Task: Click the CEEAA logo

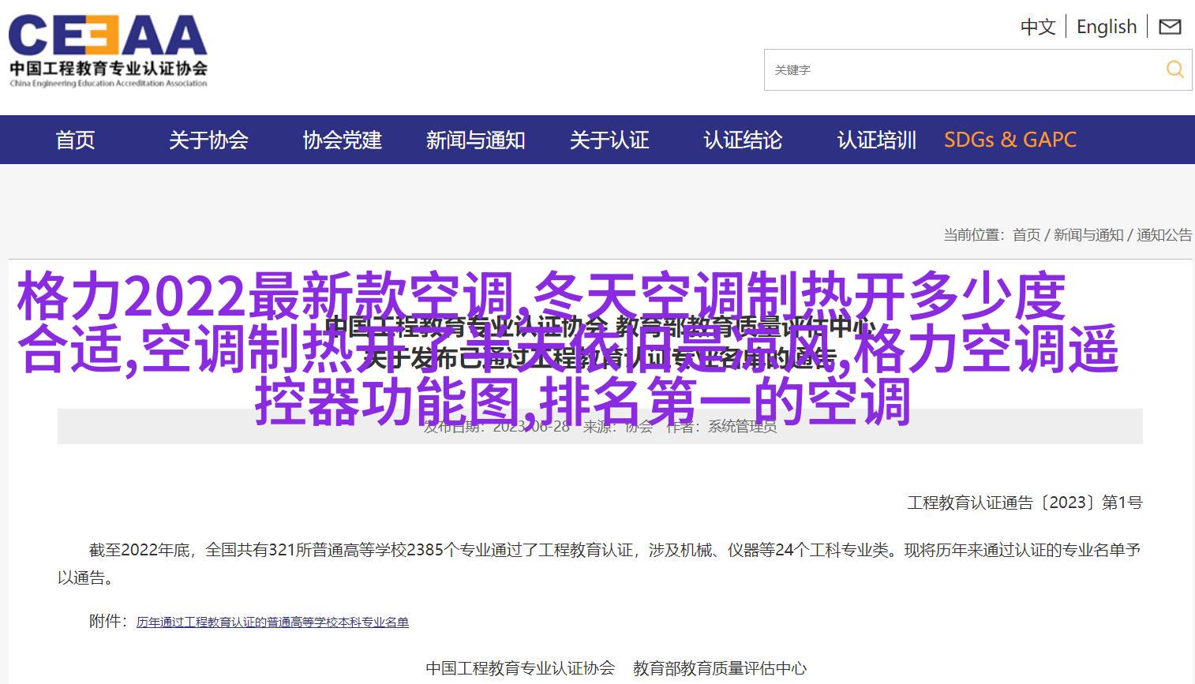Action: pyautogui.click(x=108, y=49)
